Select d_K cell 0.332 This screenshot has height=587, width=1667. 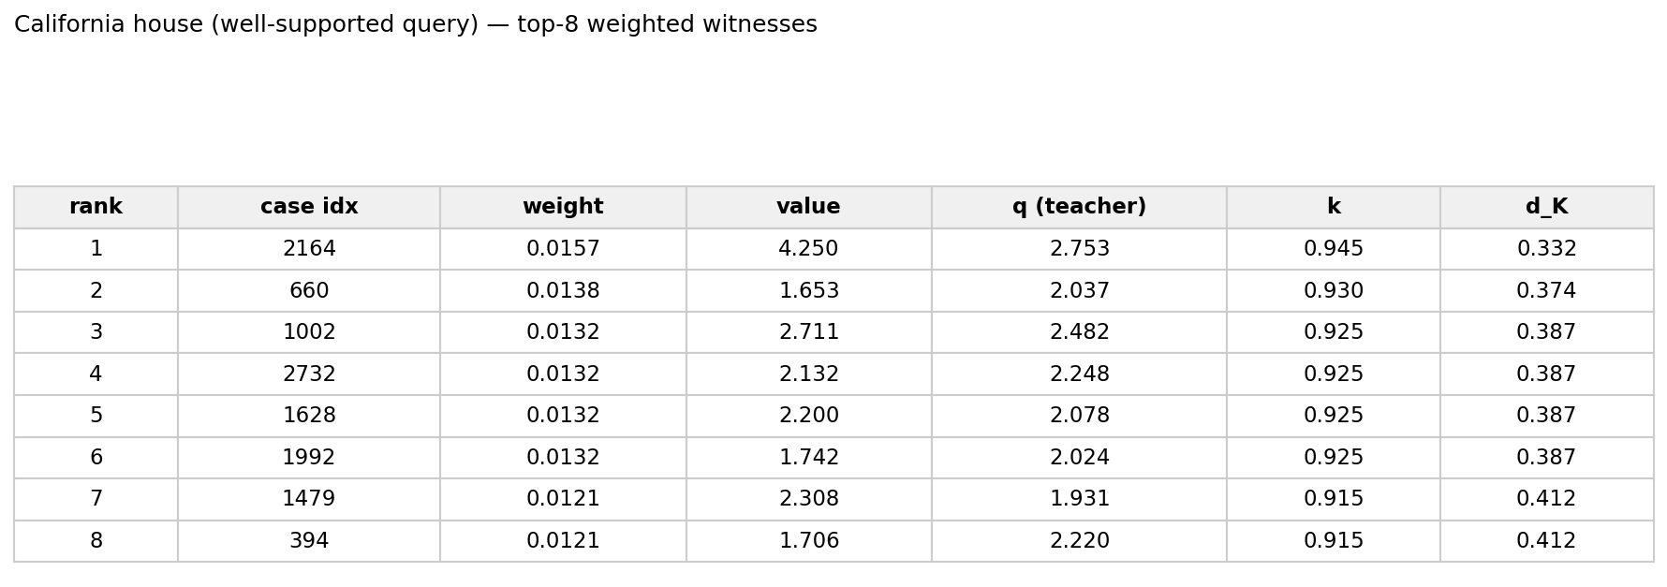coord(1547,249)
